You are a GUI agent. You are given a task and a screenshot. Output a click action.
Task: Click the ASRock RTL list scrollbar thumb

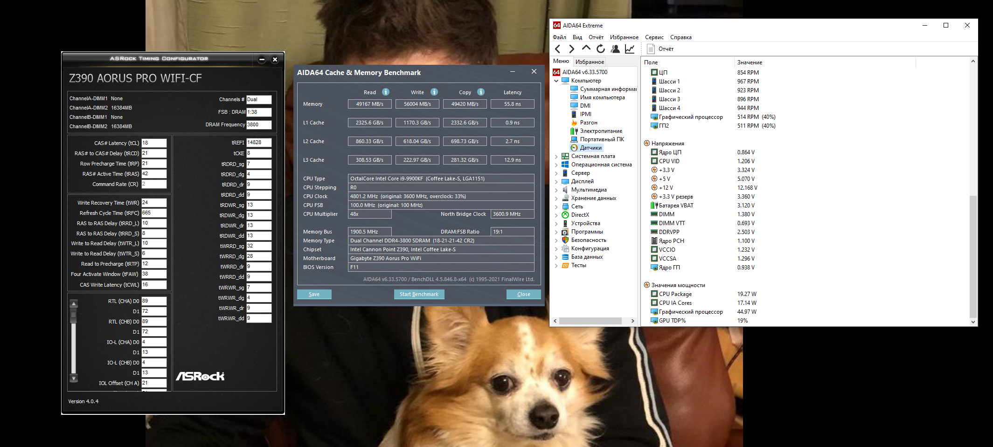click(73, 316)
